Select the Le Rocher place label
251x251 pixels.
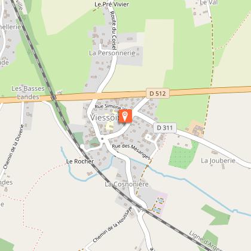click(80, 161)
